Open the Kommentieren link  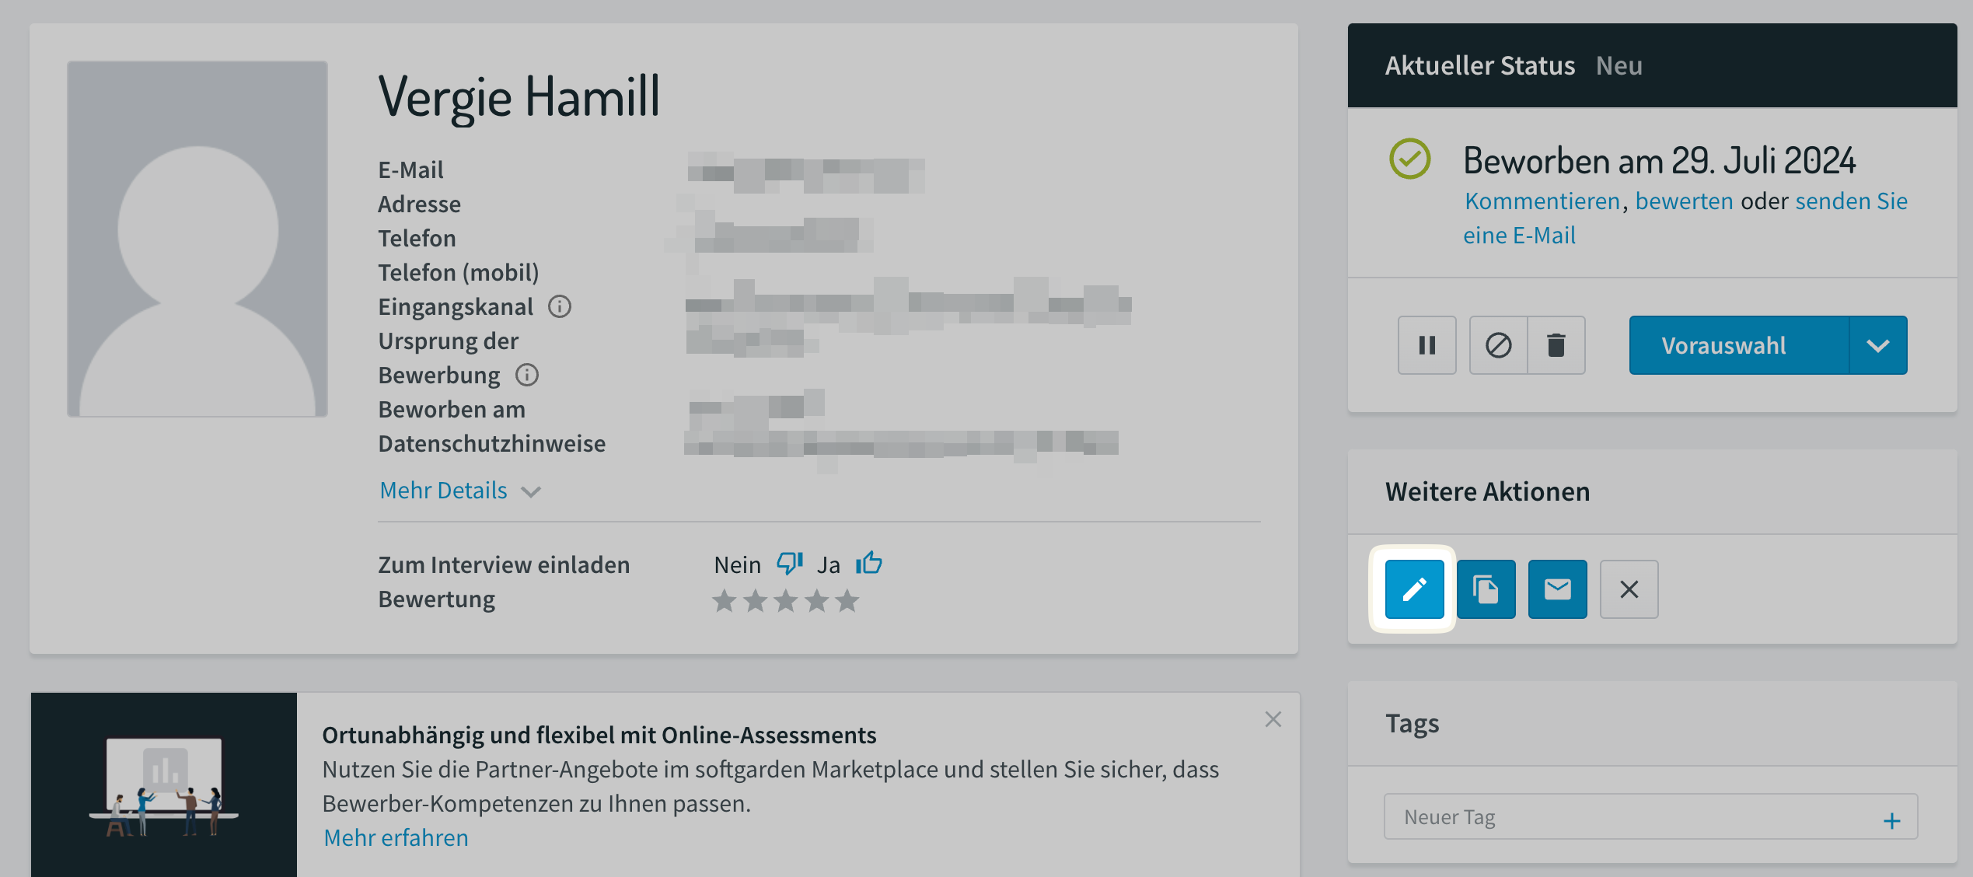tap(1542, 201)
